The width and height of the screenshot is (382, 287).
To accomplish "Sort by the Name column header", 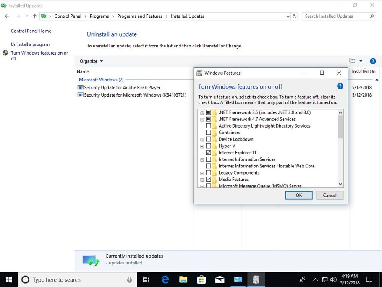I will pos(83,72).
